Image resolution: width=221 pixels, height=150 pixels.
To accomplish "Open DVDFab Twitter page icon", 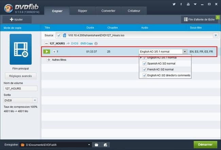I will tap(174, 4).
